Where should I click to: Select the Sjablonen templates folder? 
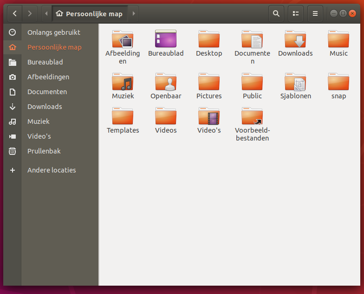295,82
